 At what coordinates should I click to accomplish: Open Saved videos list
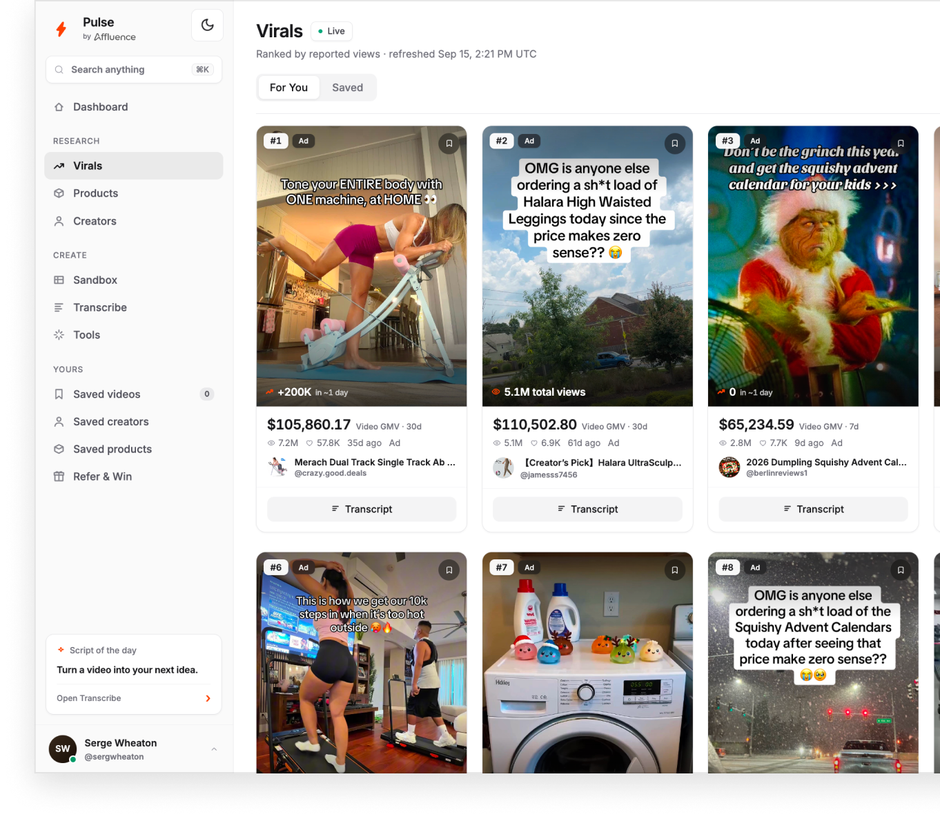134,394
